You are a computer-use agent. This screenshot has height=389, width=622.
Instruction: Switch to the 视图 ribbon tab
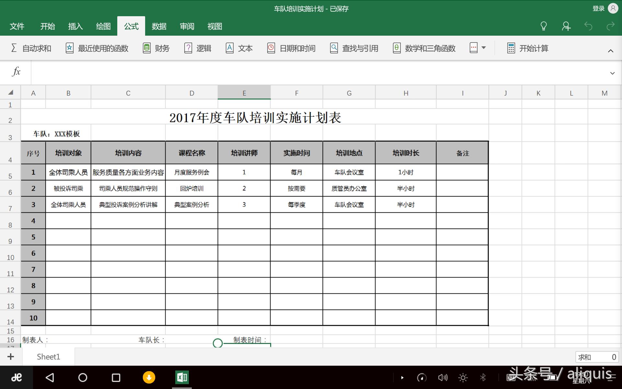[x=214, y=26]
